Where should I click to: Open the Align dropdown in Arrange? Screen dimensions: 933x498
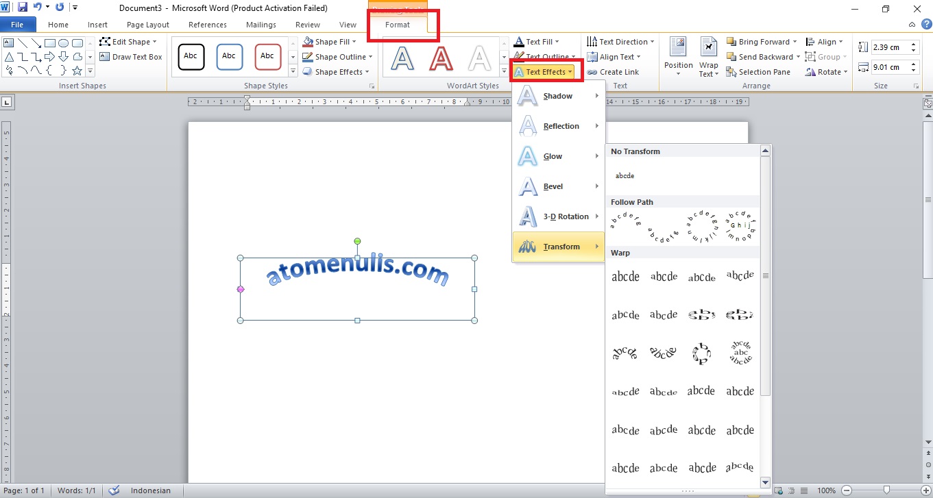(x=825, y=42)
